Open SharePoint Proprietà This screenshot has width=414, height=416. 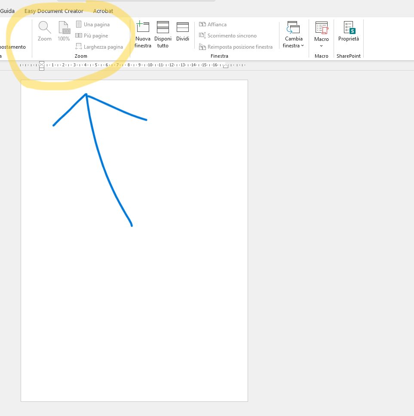click(x=349, y=31)
